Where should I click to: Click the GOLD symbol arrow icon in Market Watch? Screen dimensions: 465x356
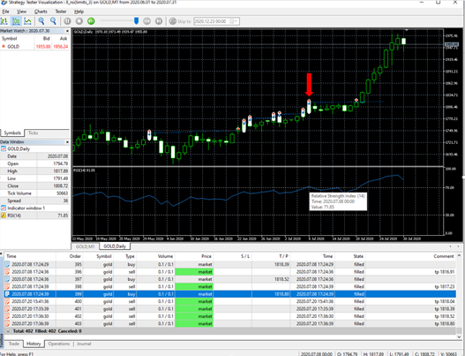click(x=4, y=46)
